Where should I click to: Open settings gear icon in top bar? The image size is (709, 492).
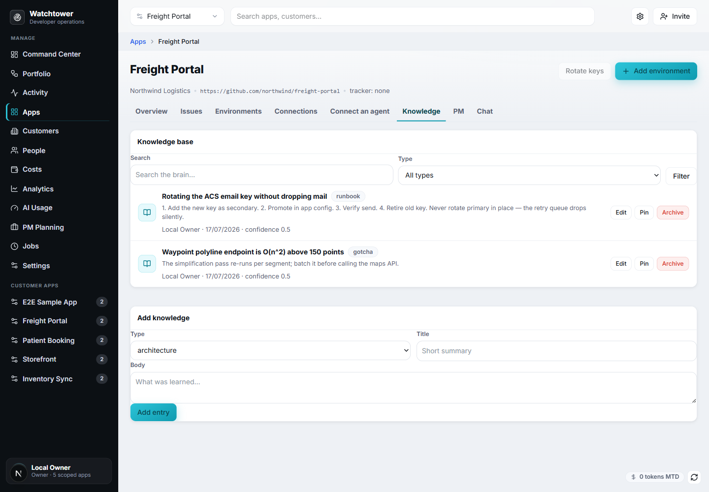pos(640,16)
